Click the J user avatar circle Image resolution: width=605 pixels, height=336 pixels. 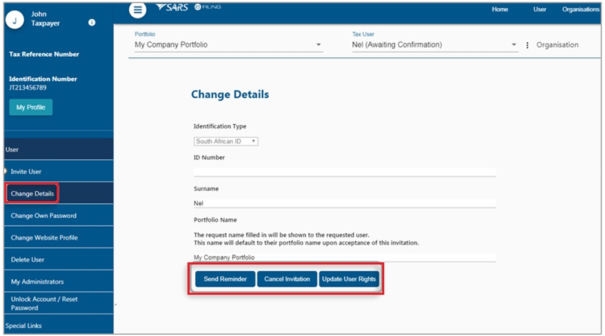coord(15,20)
